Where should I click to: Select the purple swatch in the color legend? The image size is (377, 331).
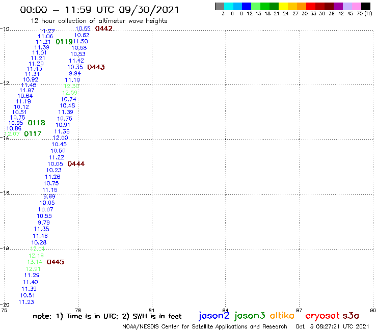click(x=338, y=6)
